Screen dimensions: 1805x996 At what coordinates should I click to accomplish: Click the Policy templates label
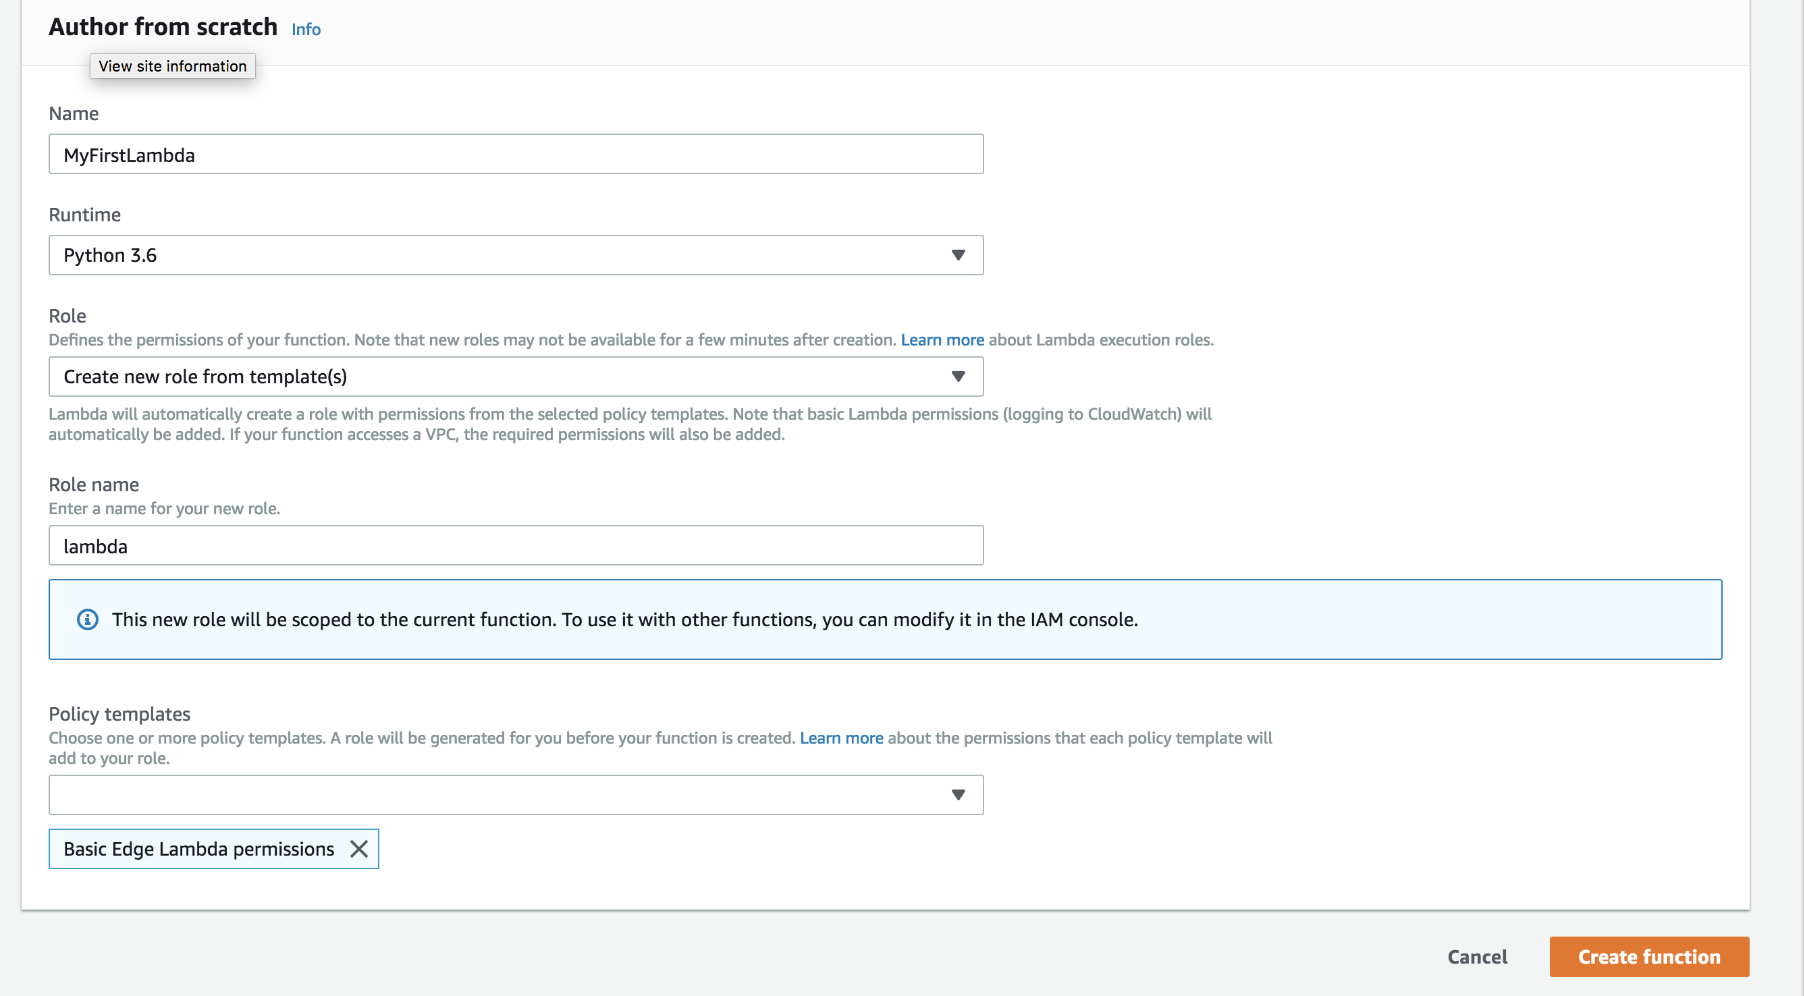(119, 714)
